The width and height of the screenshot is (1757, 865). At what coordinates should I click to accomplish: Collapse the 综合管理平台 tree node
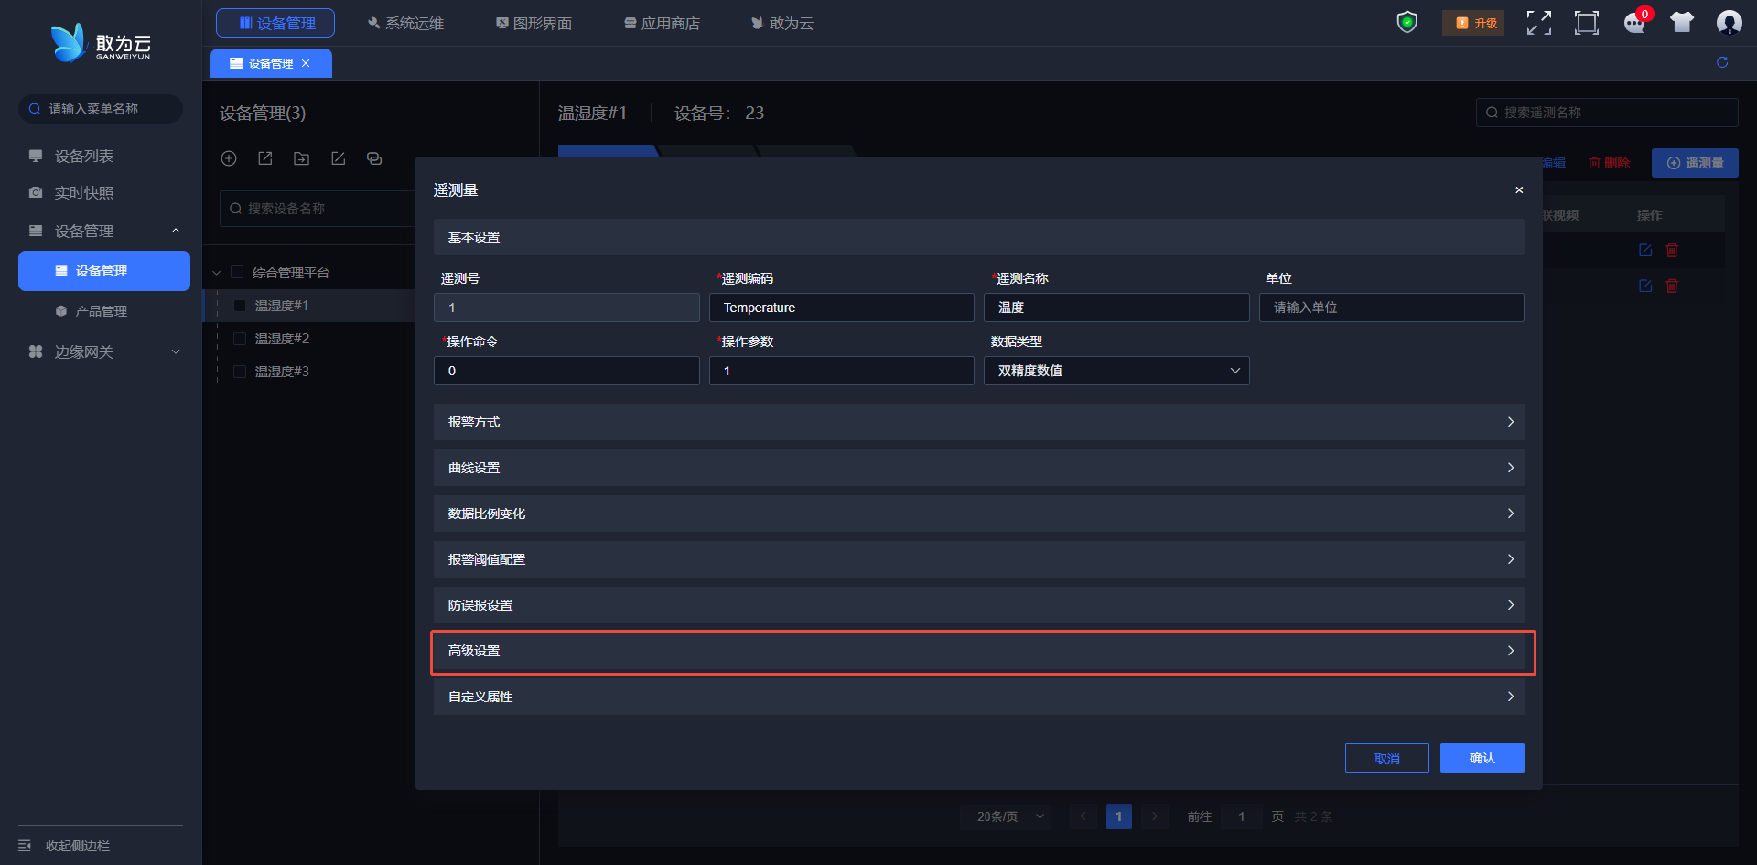[217, 273]
